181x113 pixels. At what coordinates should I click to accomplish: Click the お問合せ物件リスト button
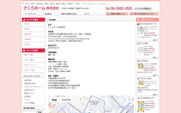click(117, 14)
